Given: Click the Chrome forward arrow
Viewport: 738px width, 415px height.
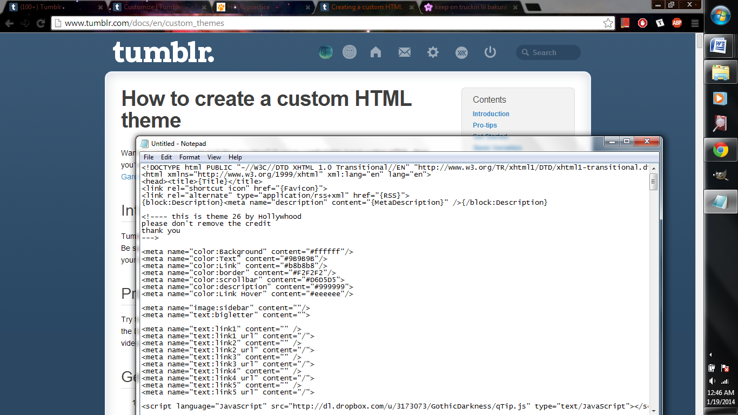Looking at the screenshot, I should 25,23.
